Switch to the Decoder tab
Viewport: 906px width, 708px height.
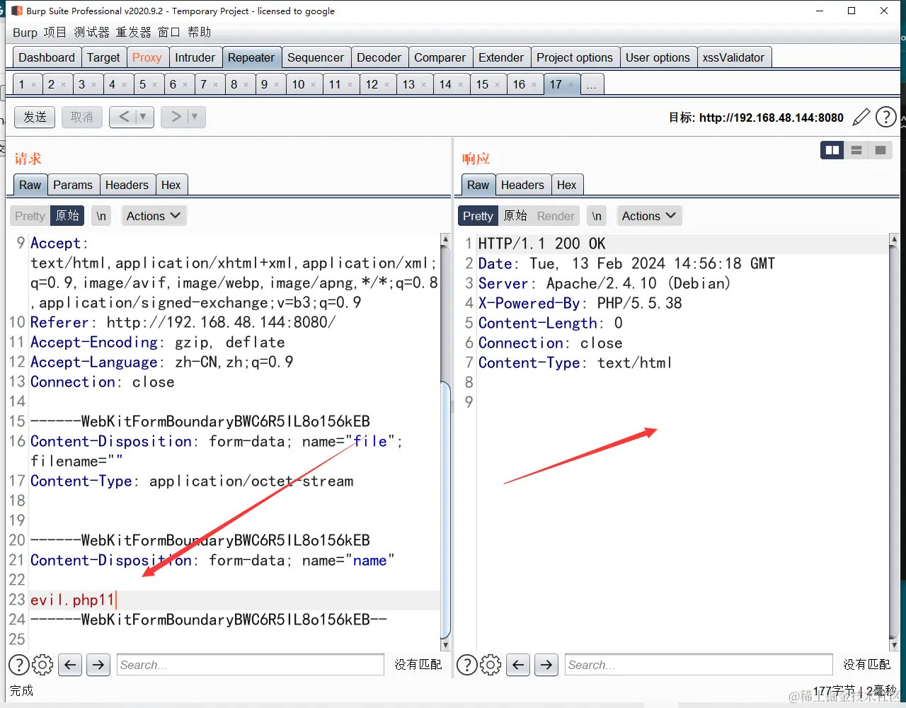tap(379, 57)
